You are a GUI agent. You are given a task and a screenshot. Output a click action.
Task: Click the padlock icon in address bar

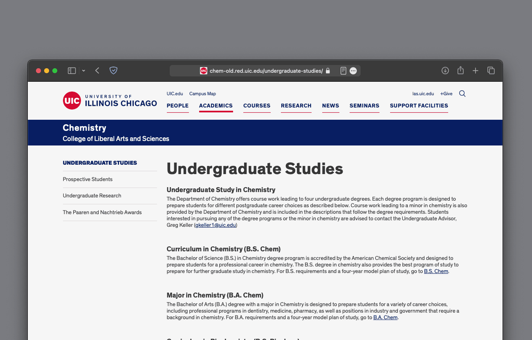pos(328,71)
